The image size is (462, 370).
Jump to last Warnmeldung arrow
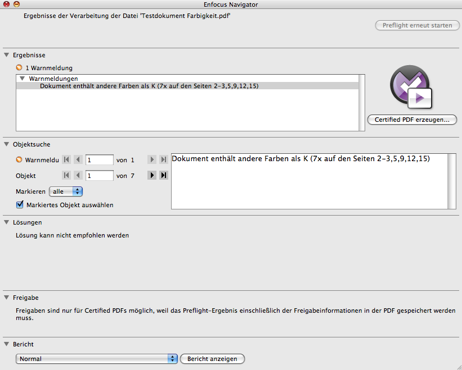coord(163,160)
